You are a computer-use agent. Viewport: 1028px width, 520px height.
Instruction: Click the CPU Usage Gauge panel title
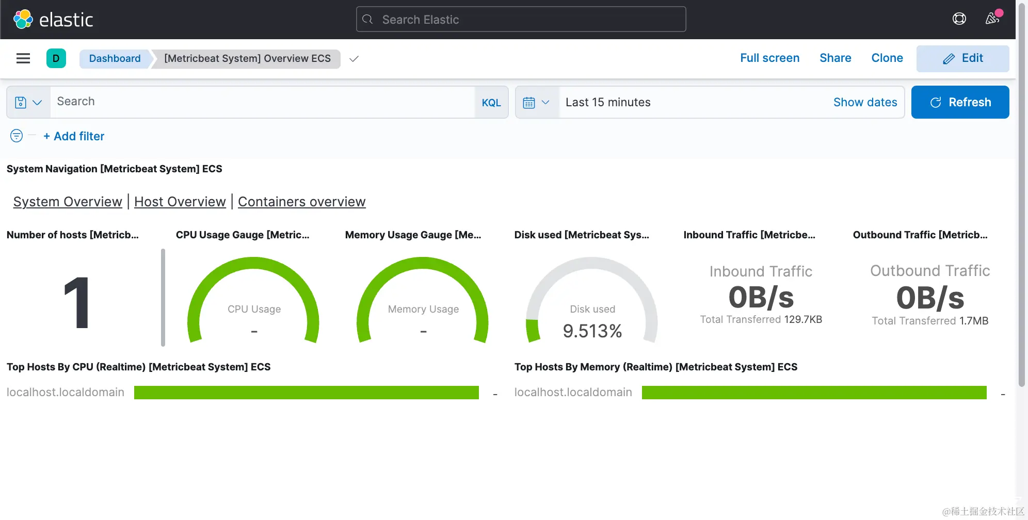[x=243, y=235]
